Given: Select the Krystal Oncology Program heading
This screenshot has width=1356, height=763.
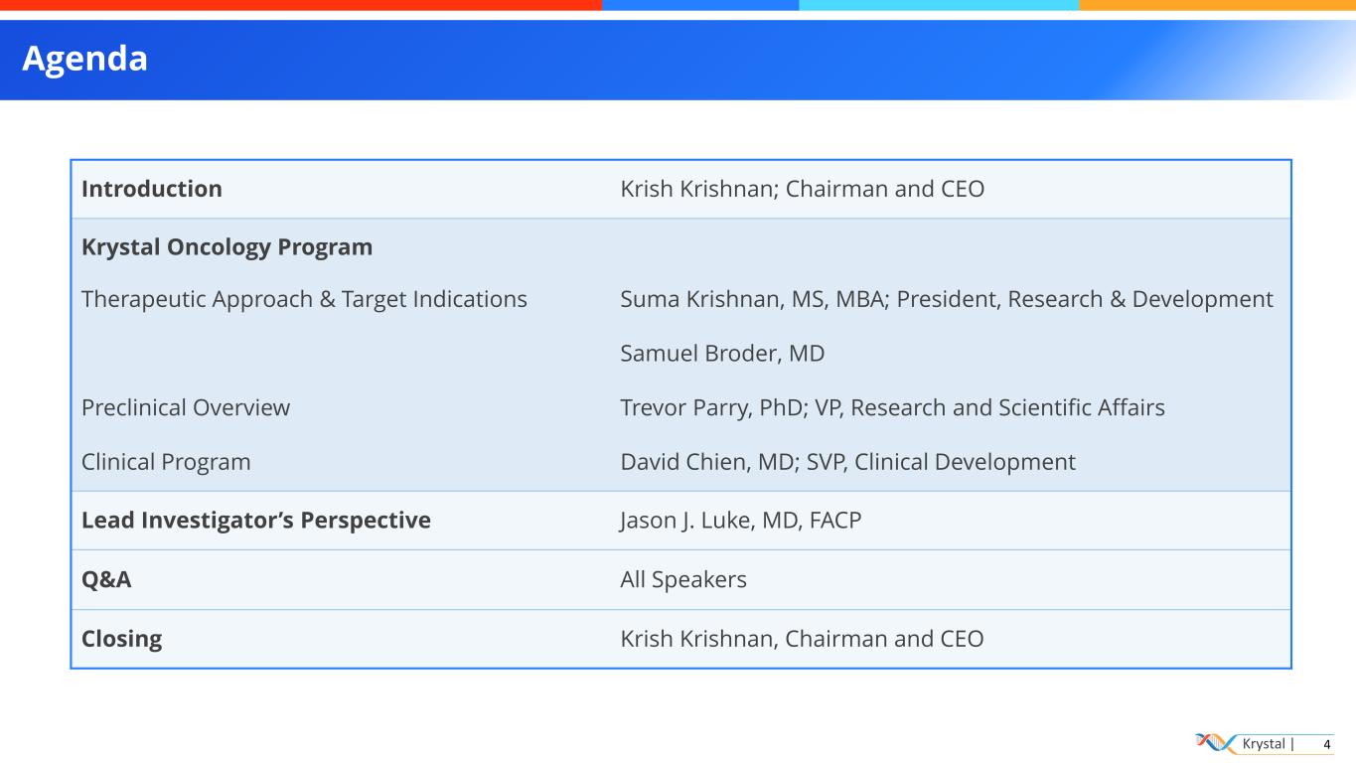Looking at the screenshot, I should 226,247.
